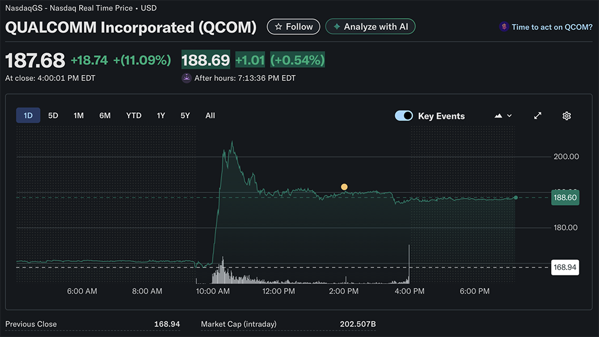Viewport: 599px width, 337px height.
Task: Toggle Key Events switch off
Action: (404, 116)
